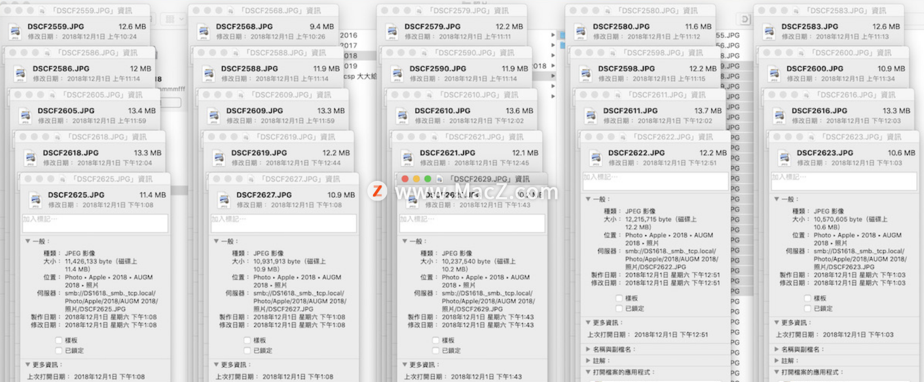Screen dimensions: 924x382
Task: Tick 已鎖定 checkbox in DSCF2625.JPG window
Action: (x=59, y=350)
